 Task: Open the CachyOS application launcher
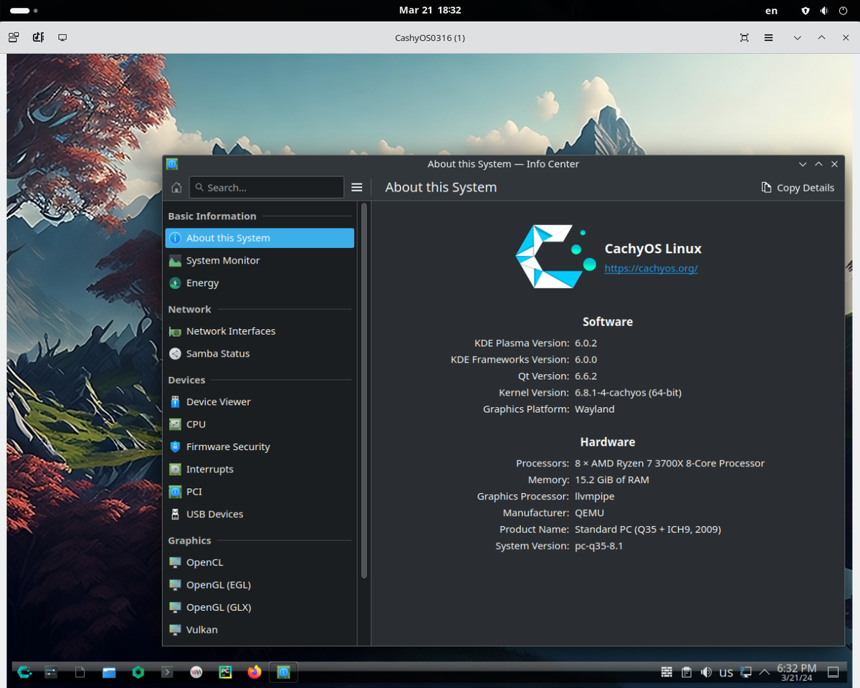pos(24,672)
